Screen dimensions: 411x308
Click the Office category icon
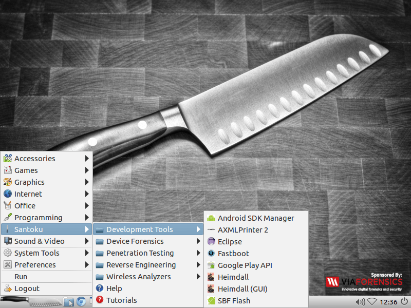[8, 205]
